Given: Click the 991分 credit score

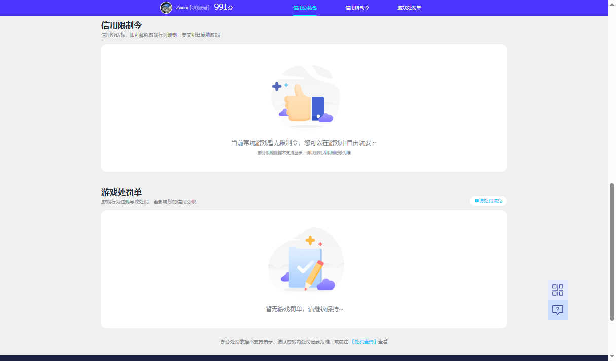Looking at the screenshot, I should [224, 7].
